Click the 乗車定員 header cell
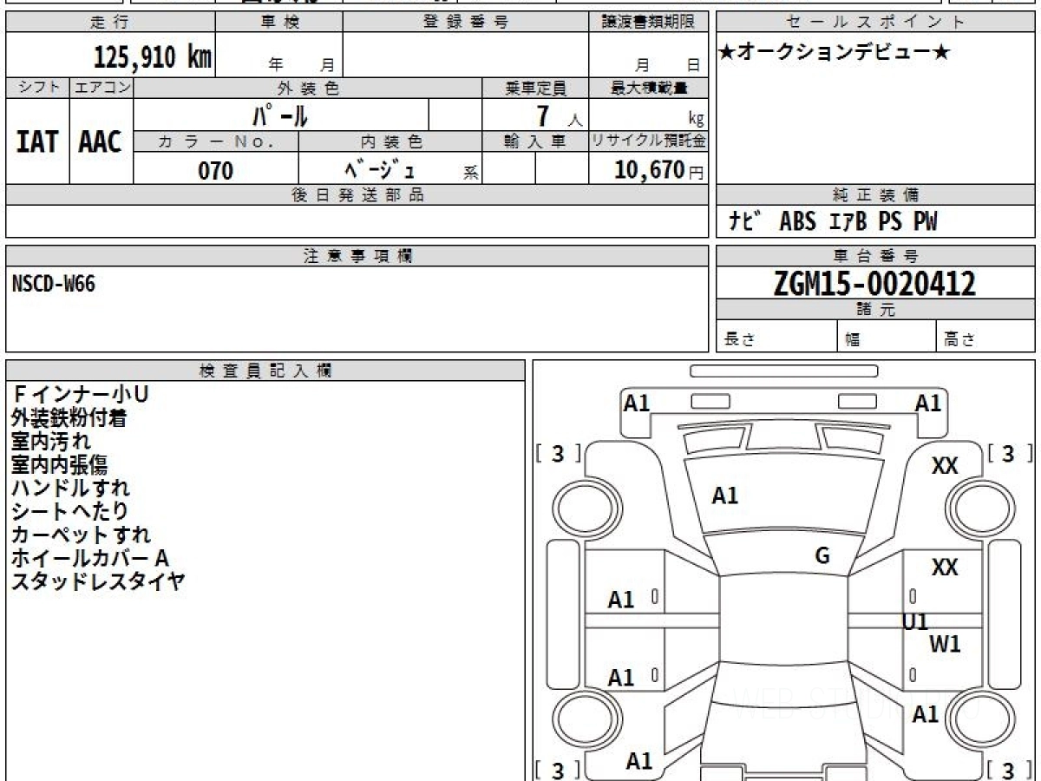 click(x=535, y=88)
